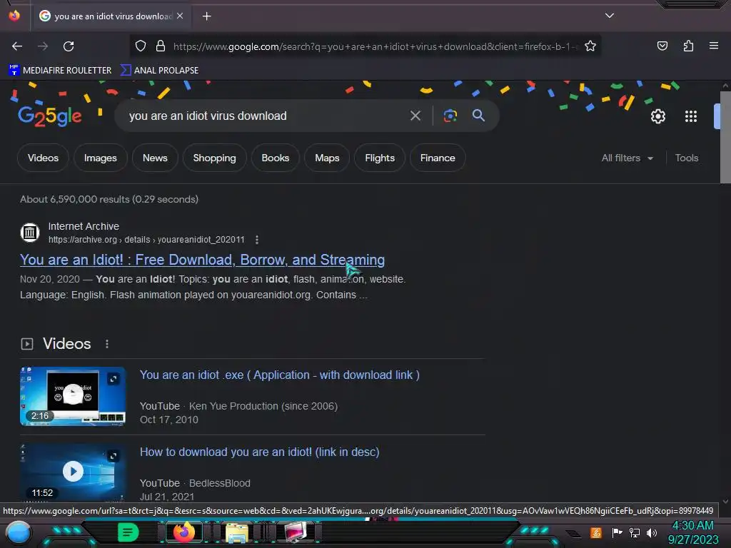Play the 11:52 video thumbnail

click(x=73, y=472)
